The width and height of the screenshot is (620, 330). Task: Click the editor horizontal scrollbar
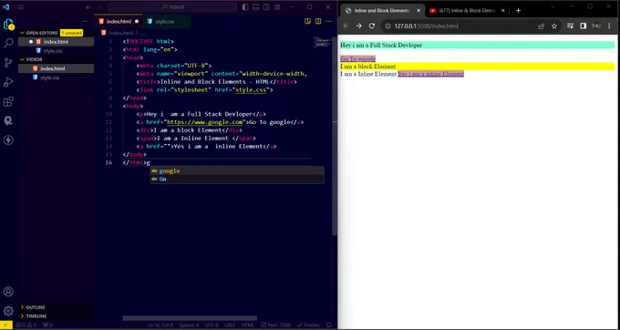click(190, 318)
